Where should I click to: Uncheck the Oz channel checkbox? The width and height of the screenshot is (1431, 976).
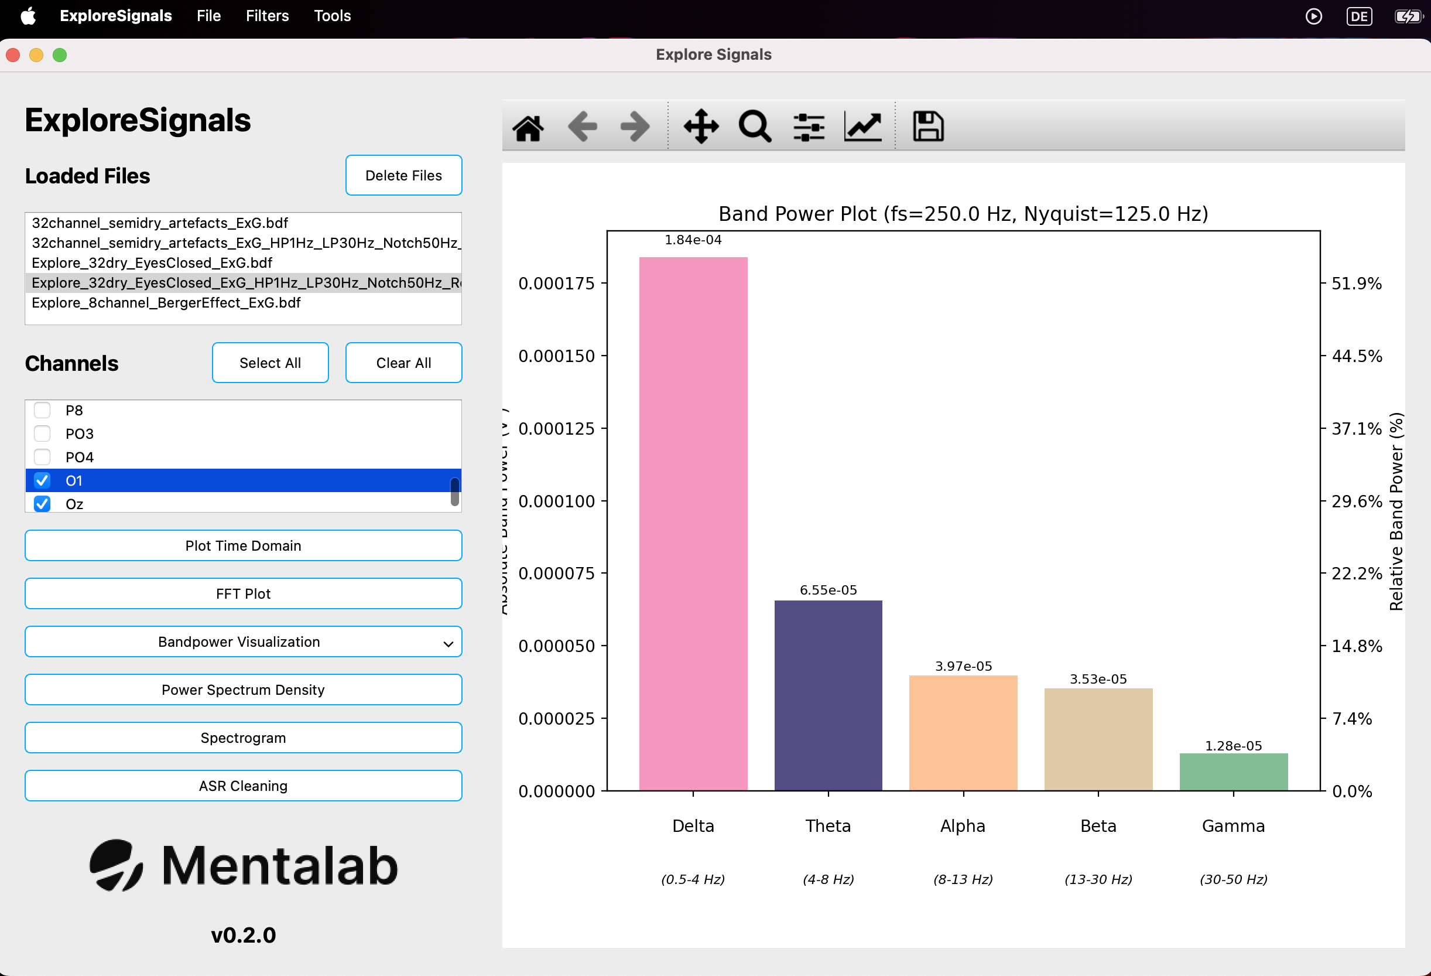42,504
